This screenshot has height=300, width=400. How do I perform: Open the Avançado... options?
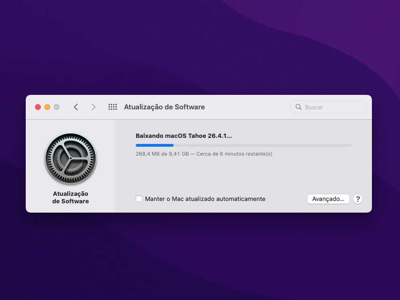[328, 199]
